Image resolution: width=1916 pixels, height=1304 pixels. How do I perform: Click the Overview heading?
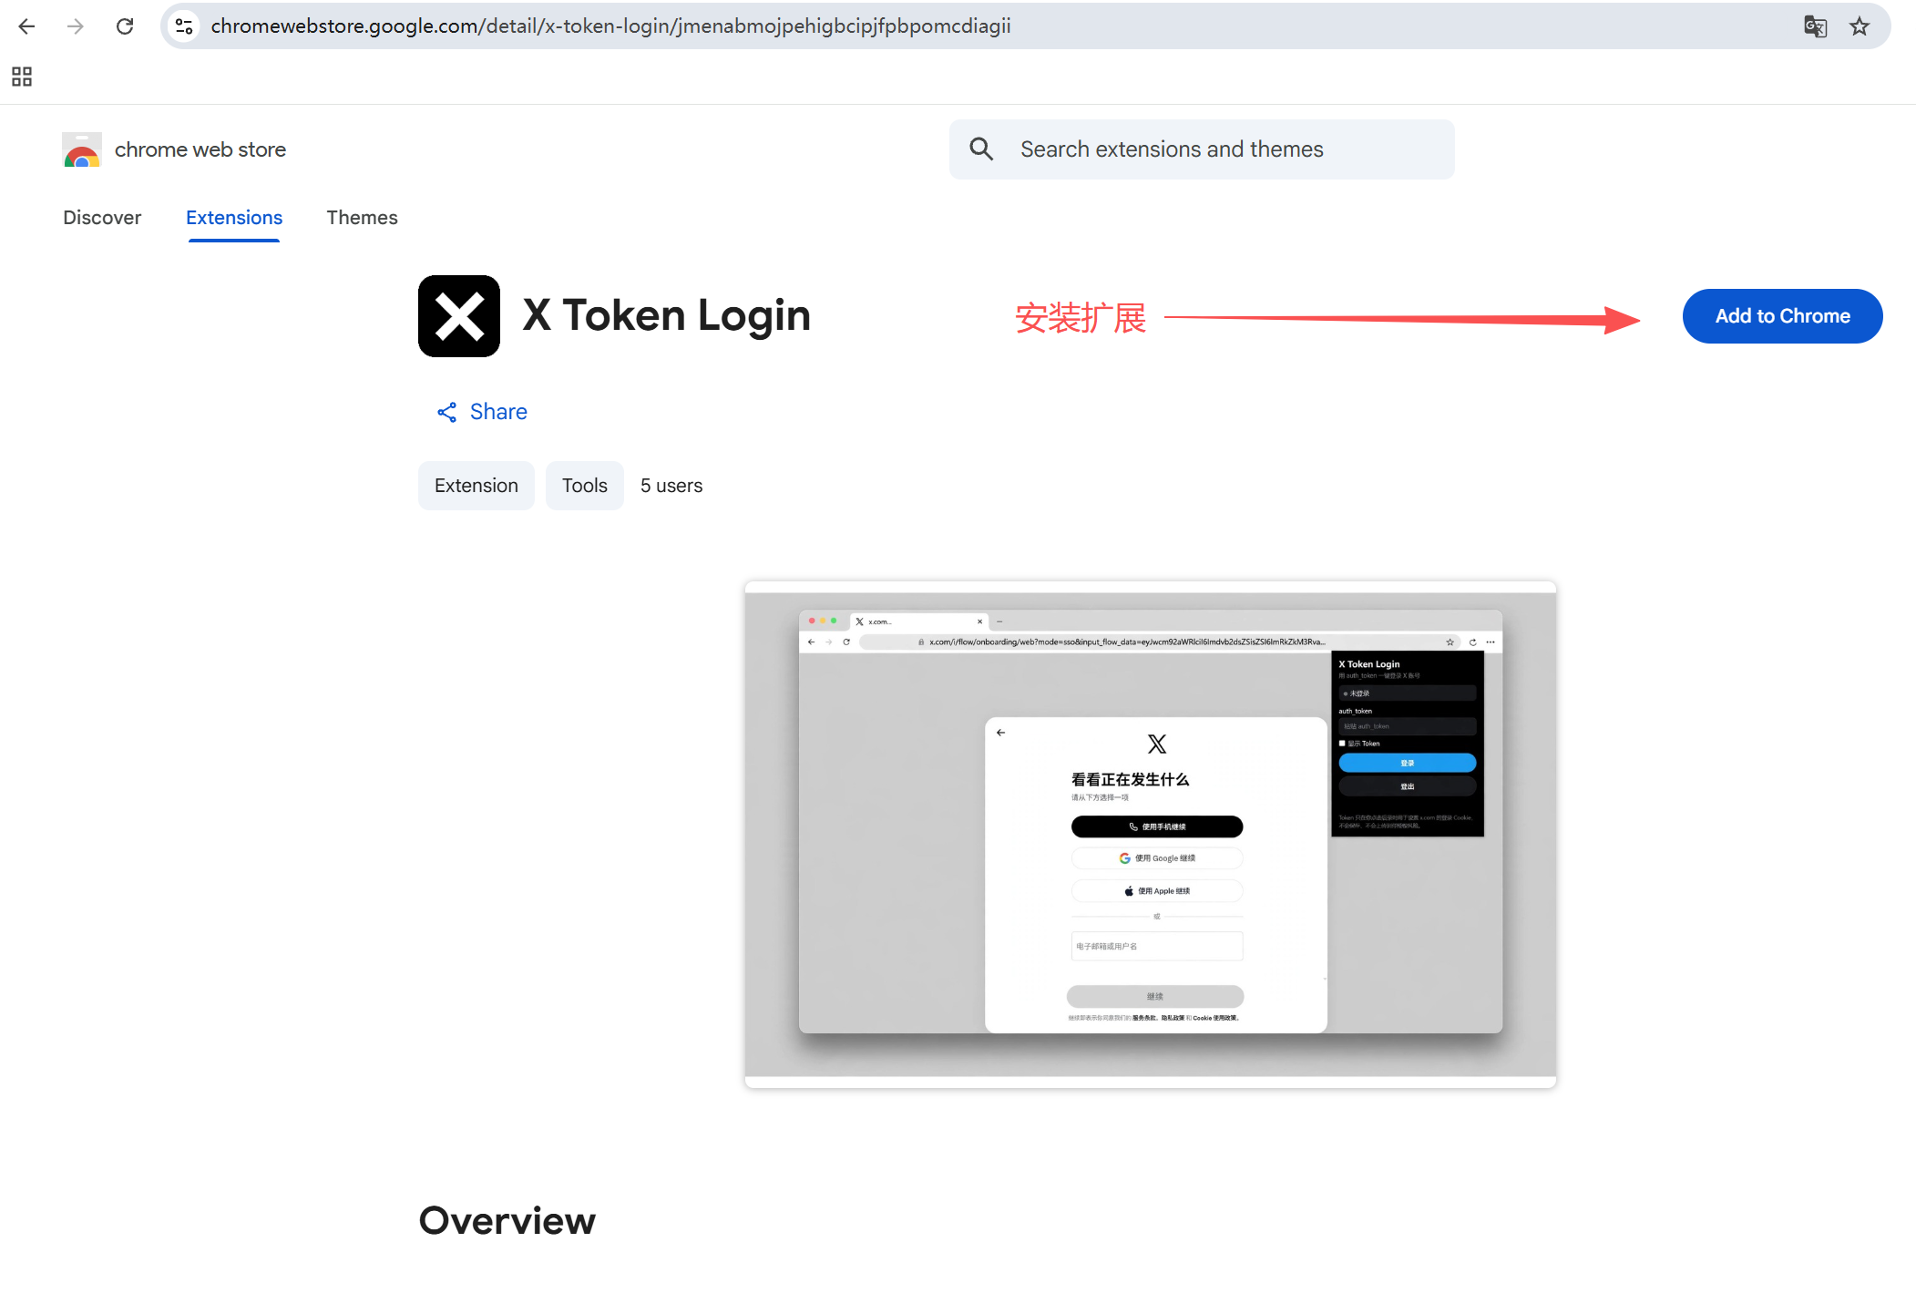507,1221
